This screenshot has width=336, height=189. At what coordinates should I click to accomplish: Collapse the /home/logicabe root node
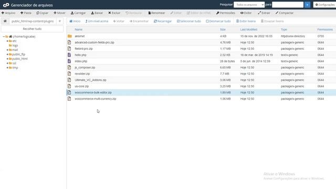tap(4, 37)
